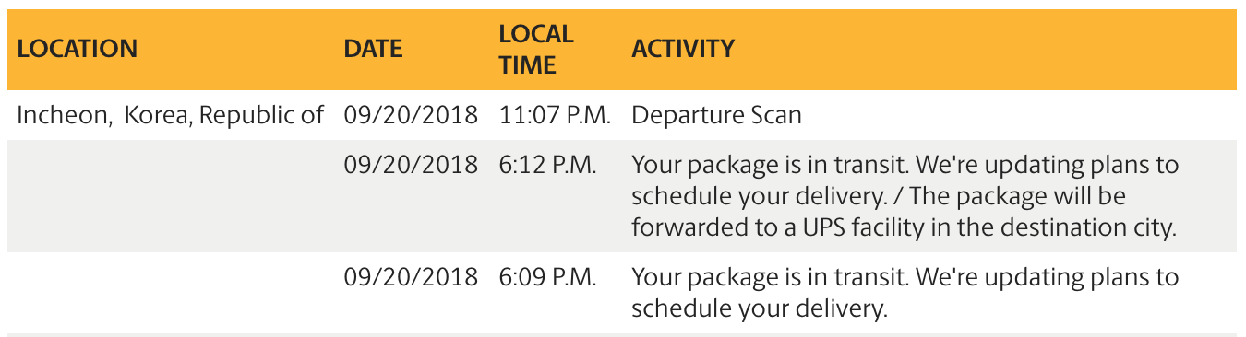
Task: Click the ACTIVITY column header
Action: click(x=683, y=49)
